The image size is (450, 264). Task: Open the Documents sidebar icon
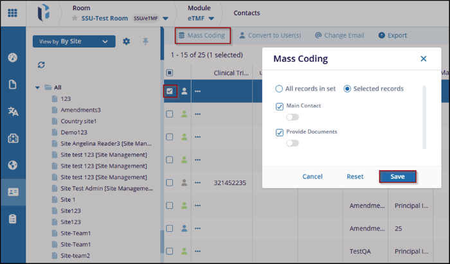[x=13, y=85]
